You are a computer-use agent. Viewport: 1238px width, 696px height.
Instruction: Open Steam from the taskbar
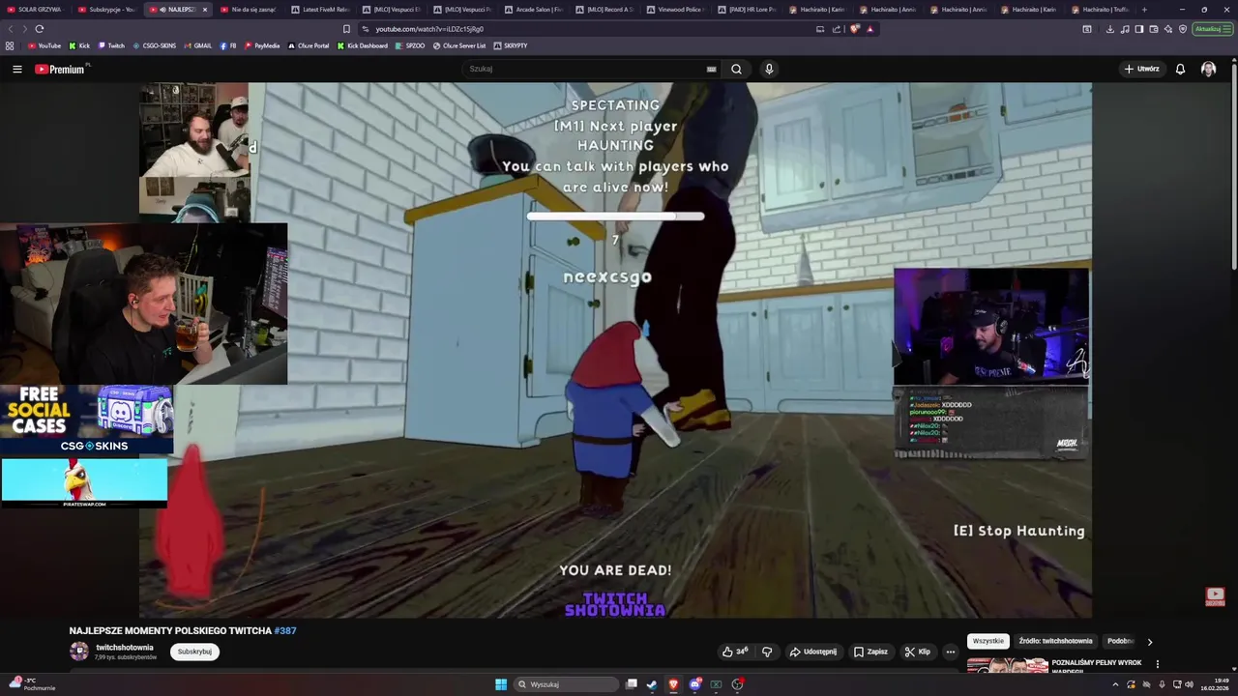coord(653,684)
